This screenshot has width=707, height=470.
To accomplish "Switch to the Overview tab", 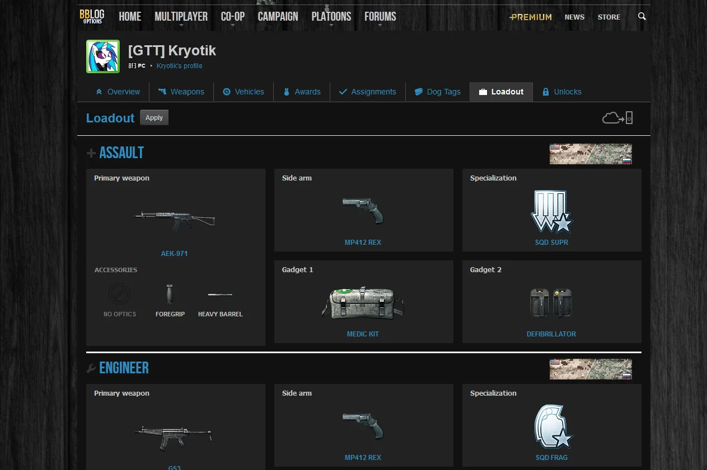I will (118, 92).
